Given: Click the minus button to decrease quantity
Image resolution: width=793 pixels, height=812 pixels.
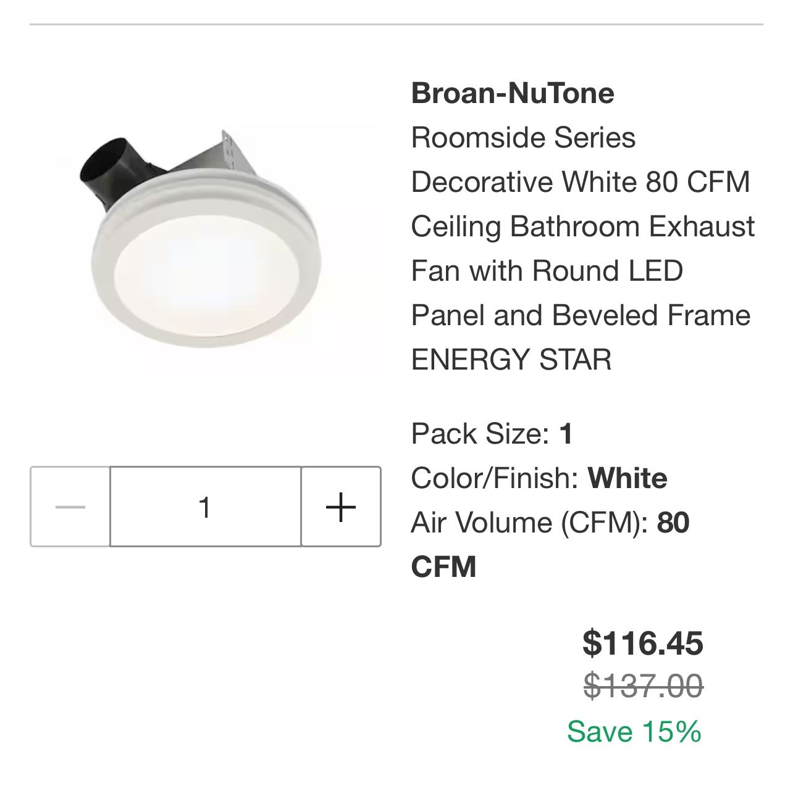Looking at the screenshot, I should tap(70, 507).
